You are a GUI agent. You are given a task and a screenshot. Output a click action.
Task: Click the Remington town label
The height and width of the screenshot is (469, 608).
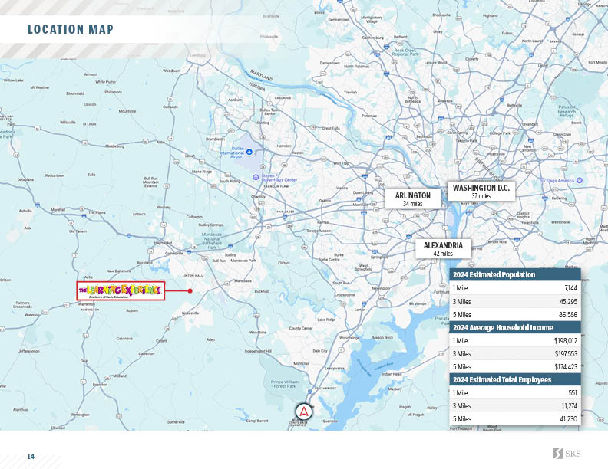click(x=80, y=415)
